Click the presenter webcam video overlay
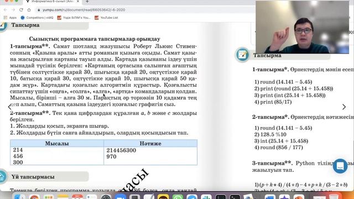Image resolution: width=354 pixels, height=199 pixels. [303, 27]
